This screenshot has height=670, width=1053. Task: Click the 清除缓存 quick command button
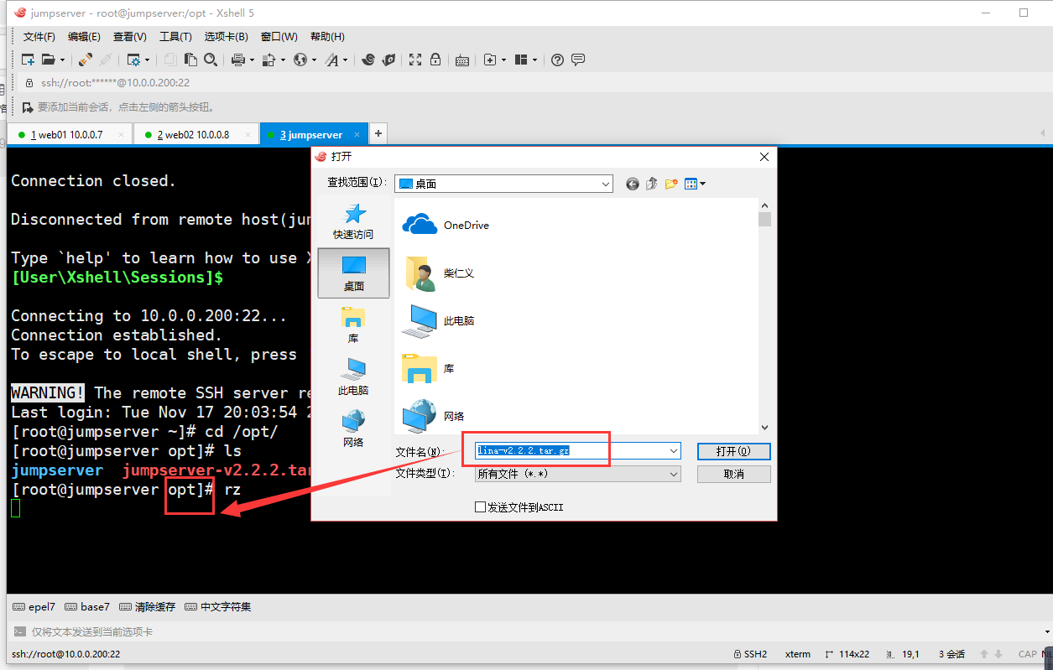[x=148, y=606]
